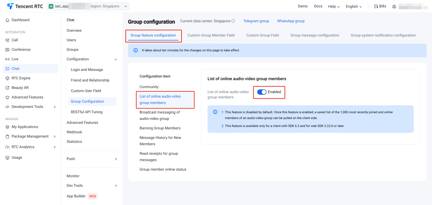Collapse the Configuration submenu chevron
Image resolution: width=432 pixels, height=205 pixels.
click(116, 60)
